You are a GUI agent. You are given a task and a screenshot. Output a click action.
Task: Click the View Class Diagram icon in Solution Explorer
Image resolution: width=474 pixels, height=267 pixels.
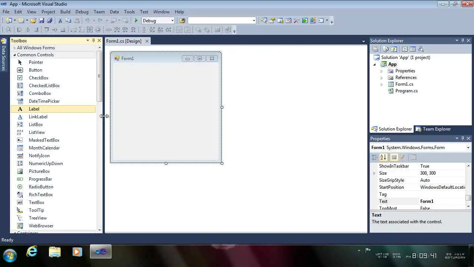tap(421, 49)
